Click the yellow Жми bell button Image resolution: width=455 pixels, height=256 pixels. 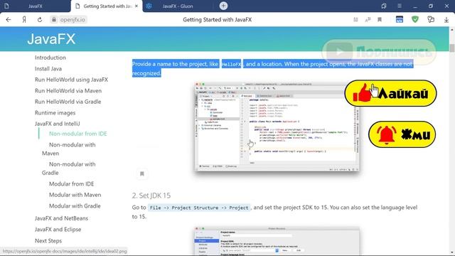(402, 134)
